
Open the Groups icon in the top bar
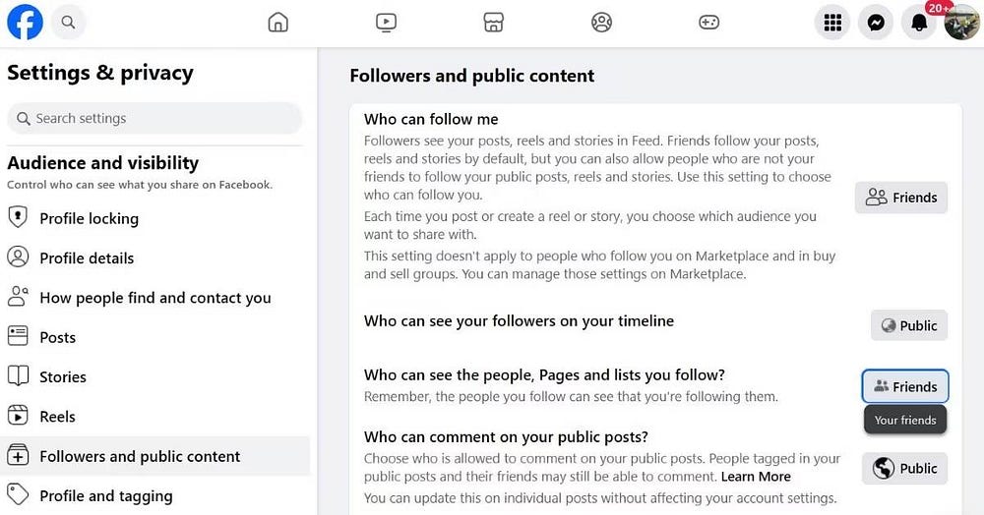602,23
